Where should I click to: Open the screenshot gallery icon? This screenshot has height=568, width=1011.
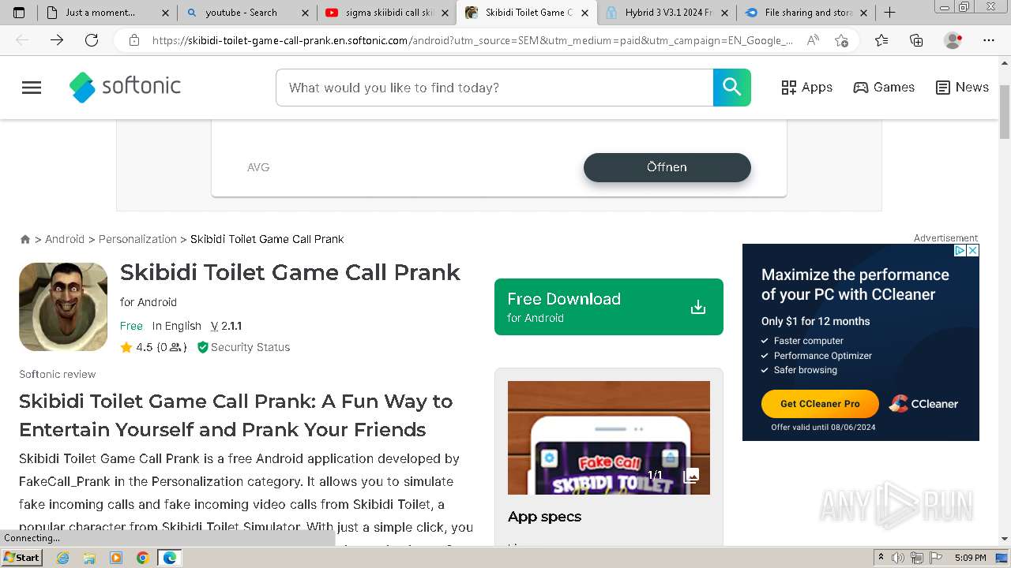691,476
